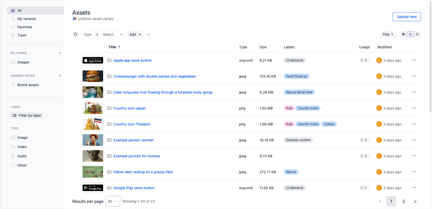Click the Nature Aerial view label
This screenshot has width=432, height=209.
pos(299,92)
